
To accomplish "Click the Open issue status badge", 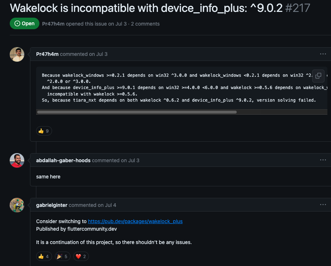I will pos(25,24).
